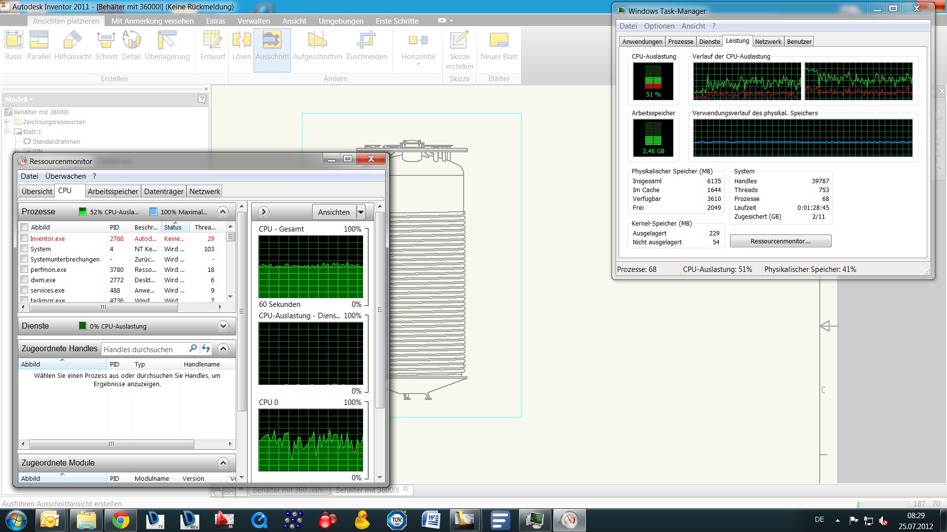This screenshot has width=947, height=532.
Task: Click the refresh handles search icon
Action: point(206,349)
